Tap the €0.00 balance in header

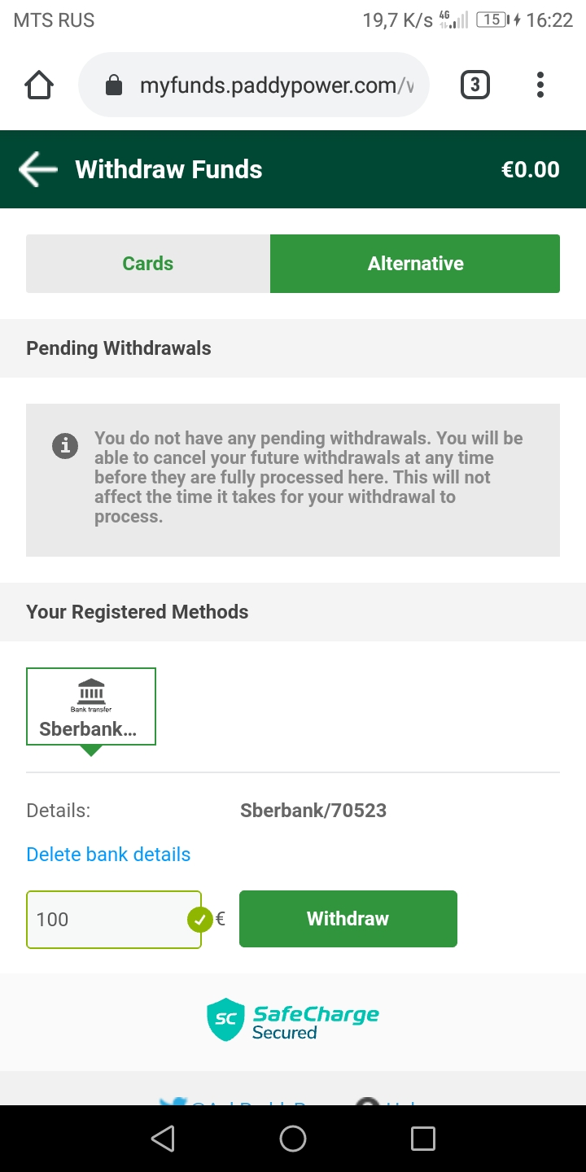pos(531,169)
